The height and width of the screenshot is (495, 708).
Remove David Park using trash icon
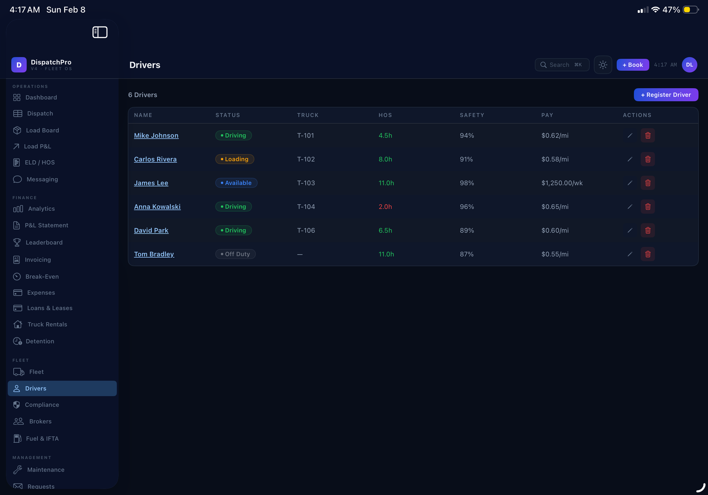647,231
